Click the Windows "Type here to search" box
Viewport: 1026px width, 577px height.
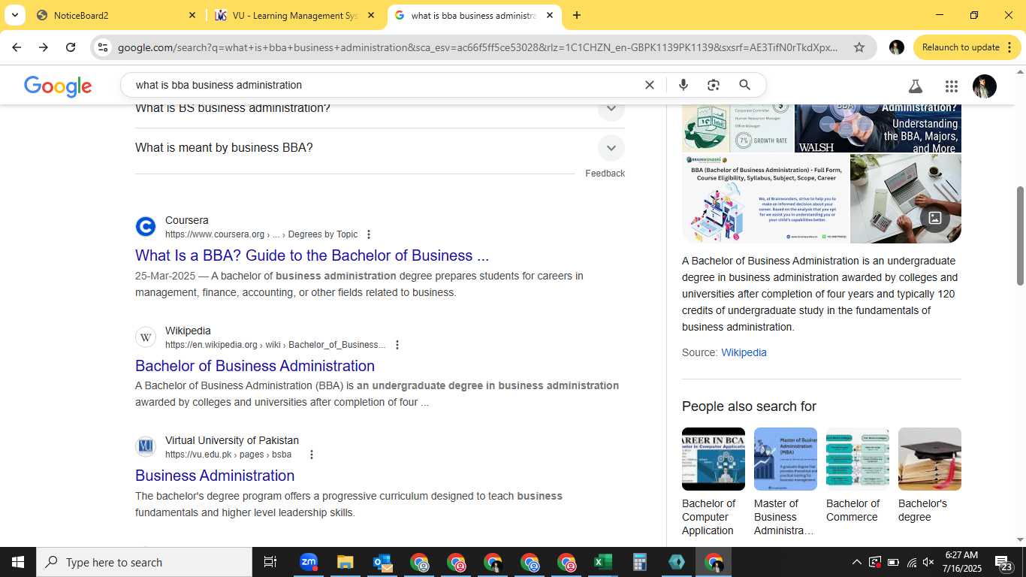coord(144,562)
